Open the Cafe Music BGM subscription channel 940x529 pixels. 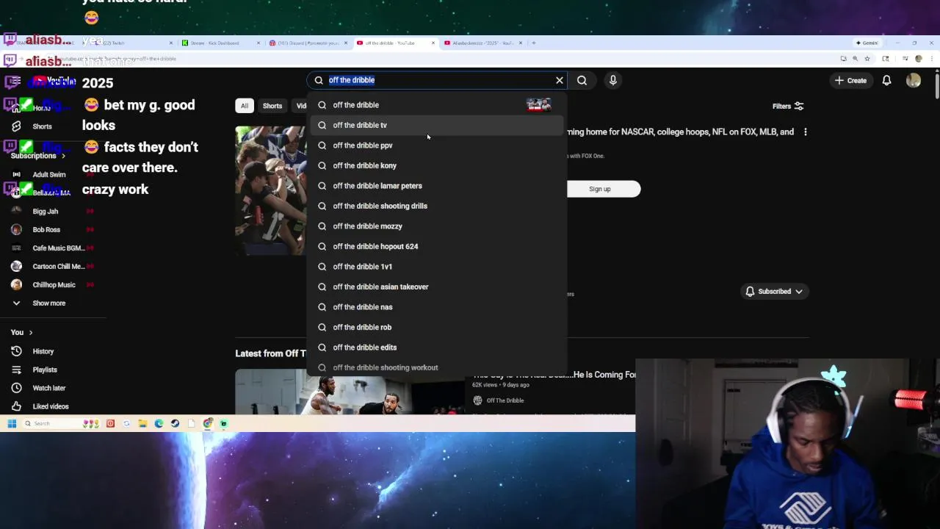click(x=59, y=248)
